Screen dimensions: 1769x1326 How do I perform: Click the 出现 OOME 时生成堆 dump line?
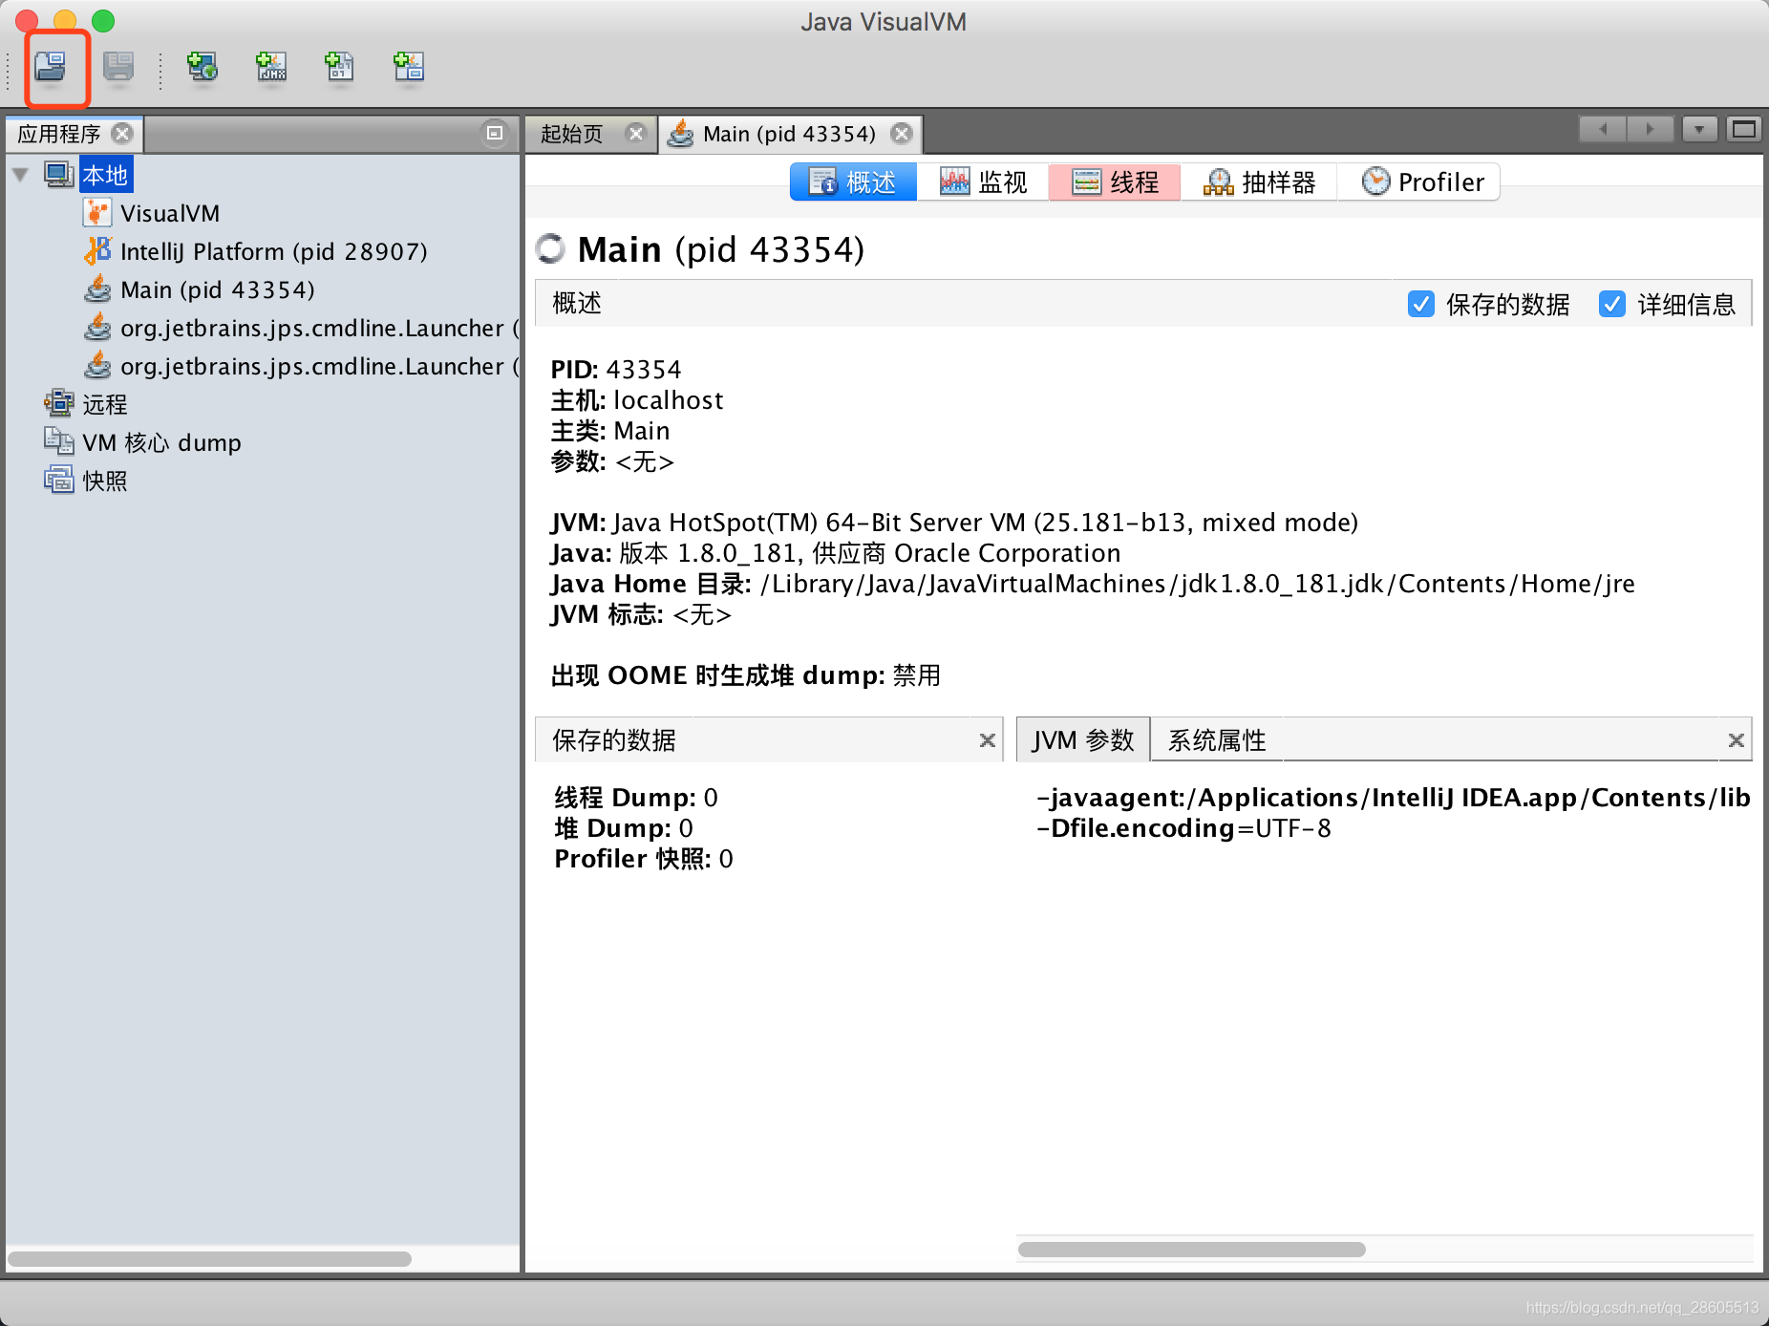pyautogui.click(x=746, y=675)
